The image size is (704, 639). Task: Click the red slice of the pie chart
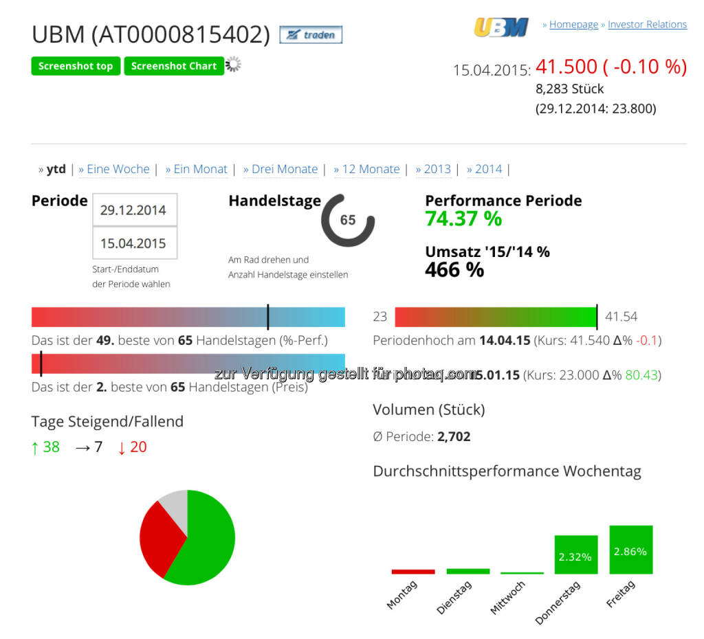click(159, 541)
